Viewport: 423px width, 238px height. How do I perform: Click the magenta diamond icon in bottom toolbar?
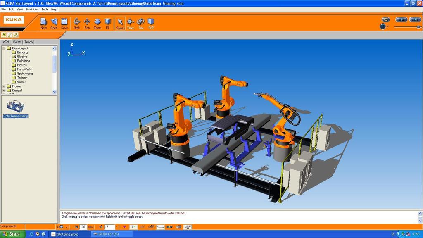[x=124, y=227]
